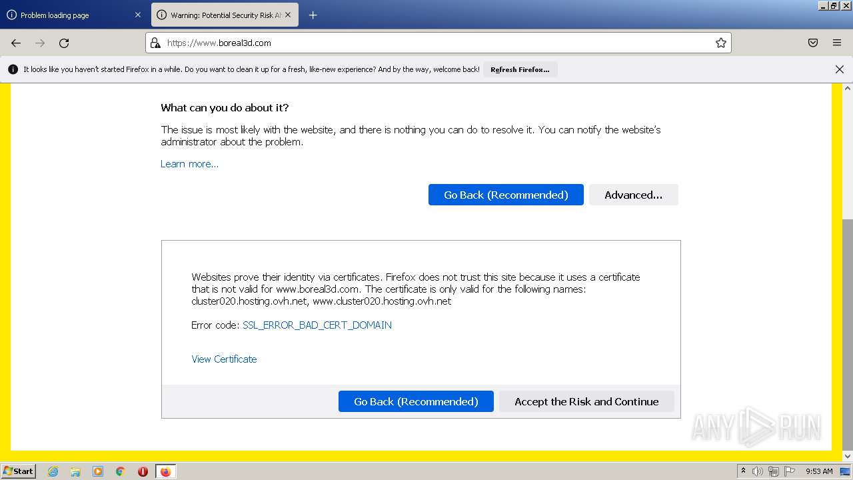Click the lower Go Back (Recommended) button
Screen dimensions: 853x480
[x=416, y=401]
